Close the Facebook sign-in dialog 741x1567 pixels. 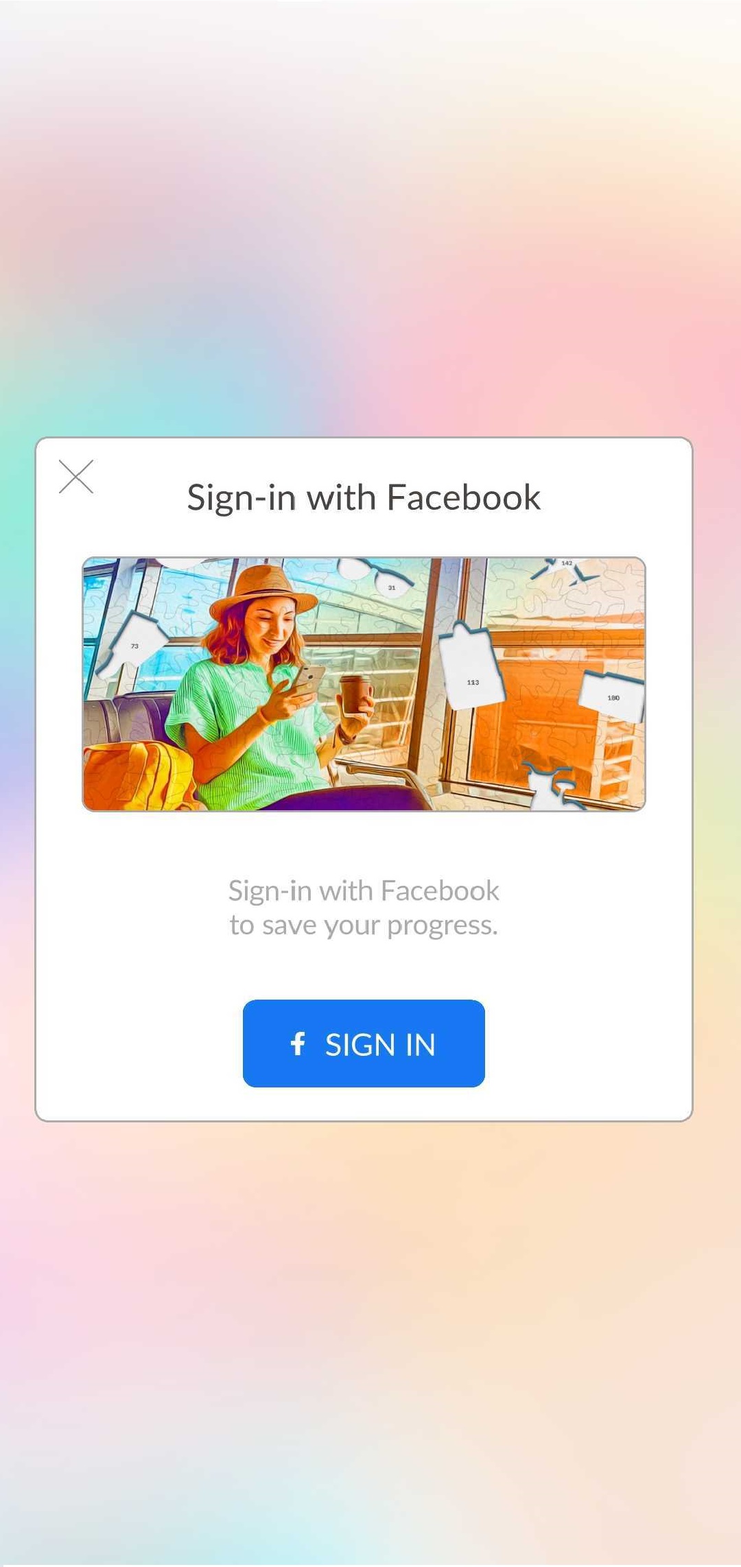(76, 477)
